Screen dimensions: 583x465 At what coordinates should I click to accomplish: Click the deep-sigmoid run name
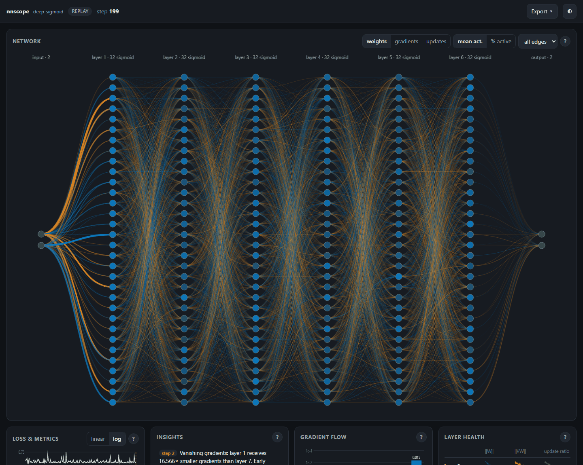48,12
